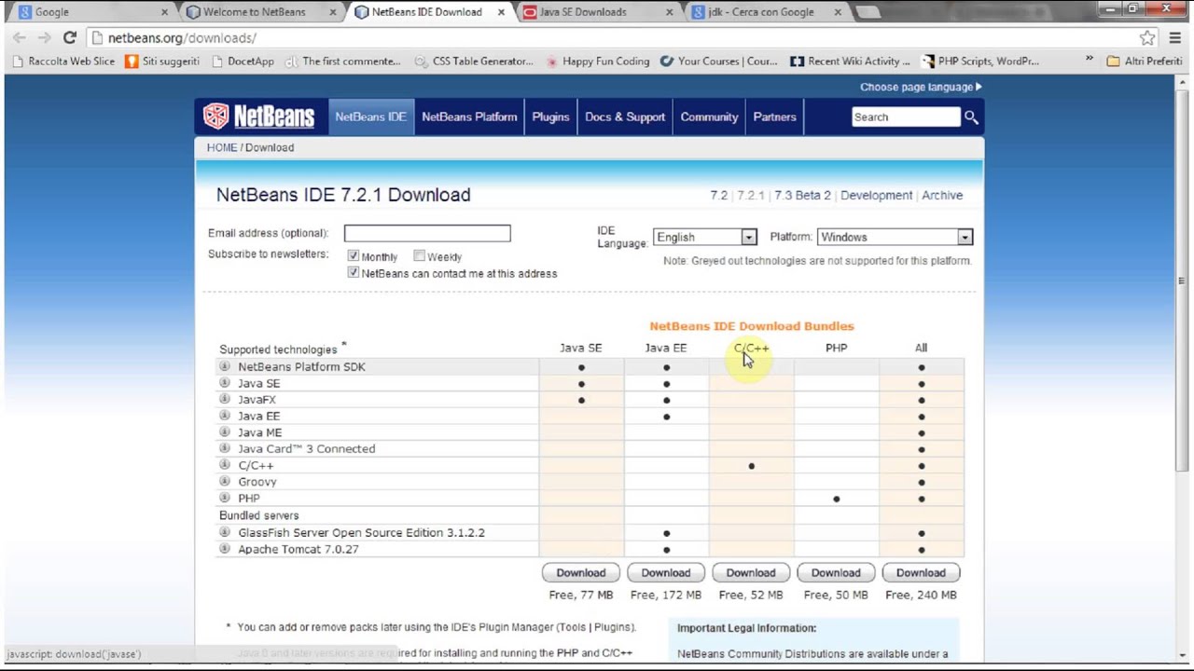Toggle the Monthly newsletter checkbox
The height and width of the screenshot is (671, 1194).
click(x=354, y=255)
